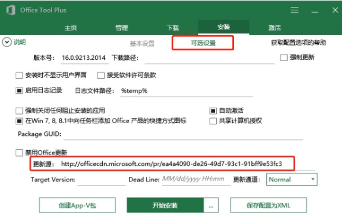
Task: Close the Office Tool Plus window
Action: pyautogui.click(x=335, y=10)
